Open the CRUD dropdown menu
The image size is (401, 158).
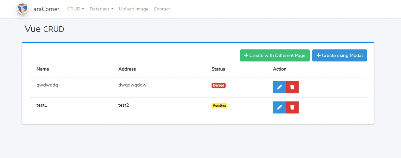click(76, 9)
